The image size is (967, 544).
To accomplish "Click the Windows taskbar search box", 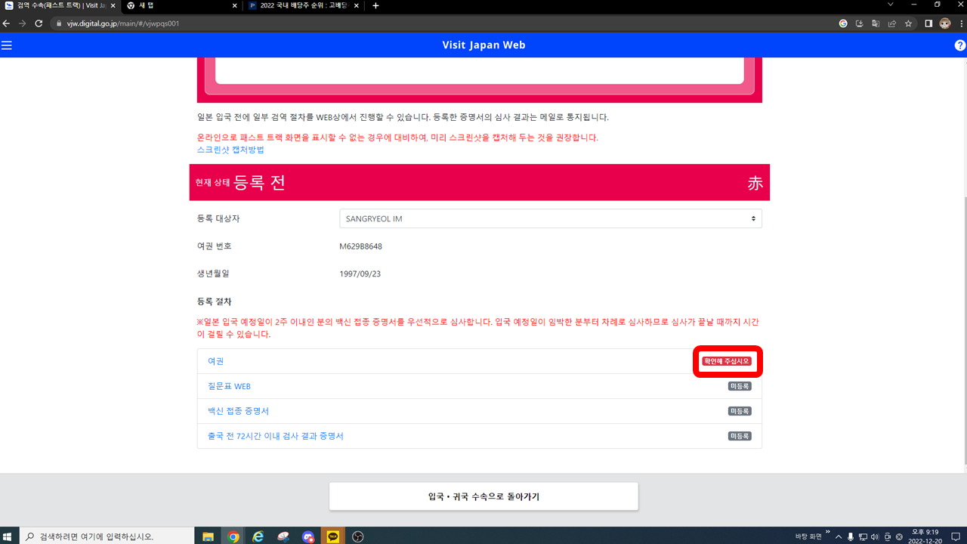I will click(x=106, y=536).
